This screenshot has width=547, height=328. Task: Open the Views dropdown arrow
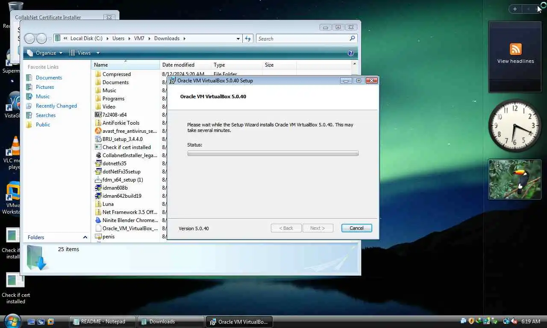point(98,53)
